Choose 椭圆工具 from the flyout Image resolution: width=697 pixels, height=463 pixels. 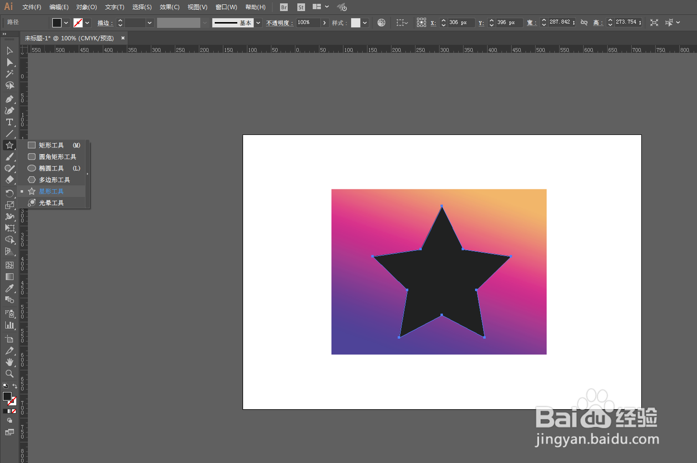52,168
